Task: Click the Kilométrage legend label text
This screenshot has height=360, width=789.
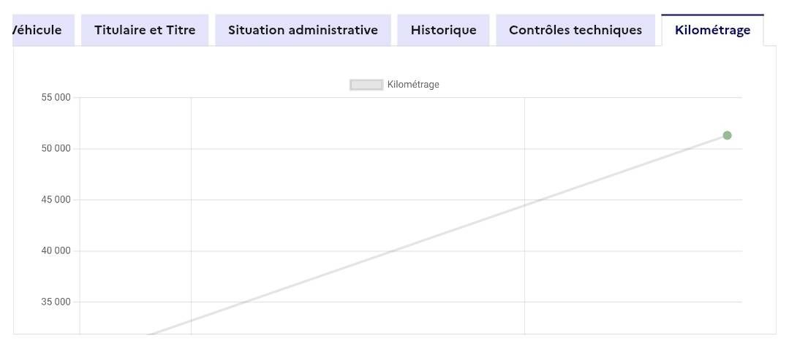Action: coord(413,85)
